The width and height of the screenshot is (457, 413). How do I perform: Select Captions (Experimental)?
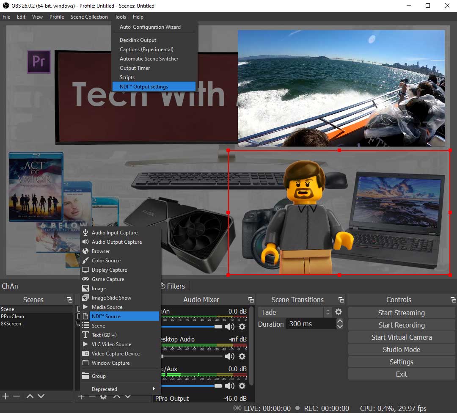pyautogui.click(x=154, y=49)
